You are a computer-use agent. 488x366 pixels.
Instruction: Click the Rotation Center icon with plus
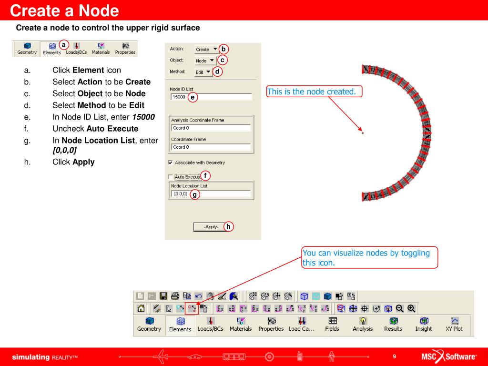(376, 308)
